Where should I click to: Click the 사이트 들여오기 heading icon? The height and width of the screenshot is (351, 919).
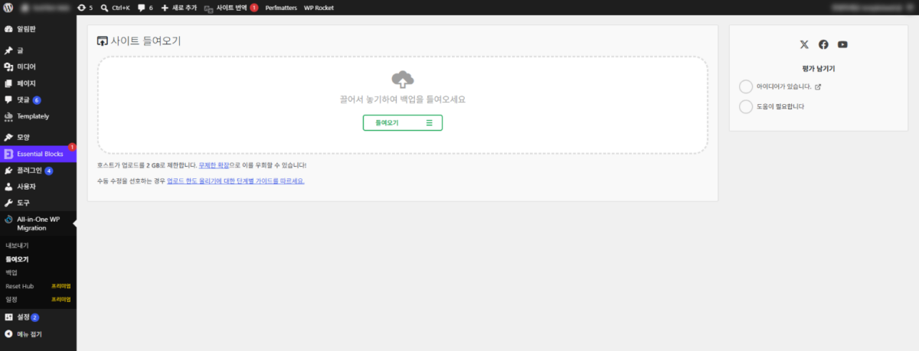pos(103,41)
